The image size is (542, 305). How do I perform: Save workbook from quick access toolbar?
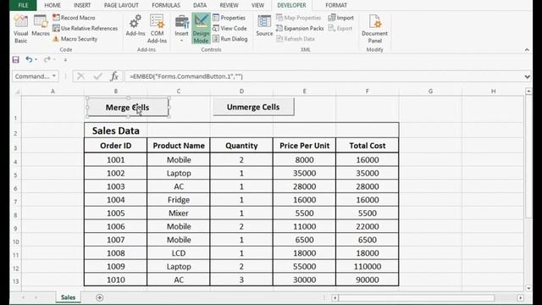(x=15, y=59)
